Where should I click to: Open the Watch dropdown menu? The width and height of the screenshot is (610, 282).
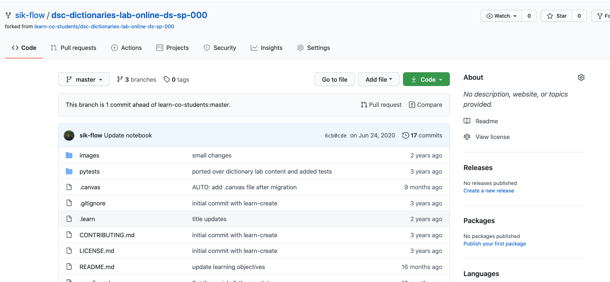coord(501,16)
